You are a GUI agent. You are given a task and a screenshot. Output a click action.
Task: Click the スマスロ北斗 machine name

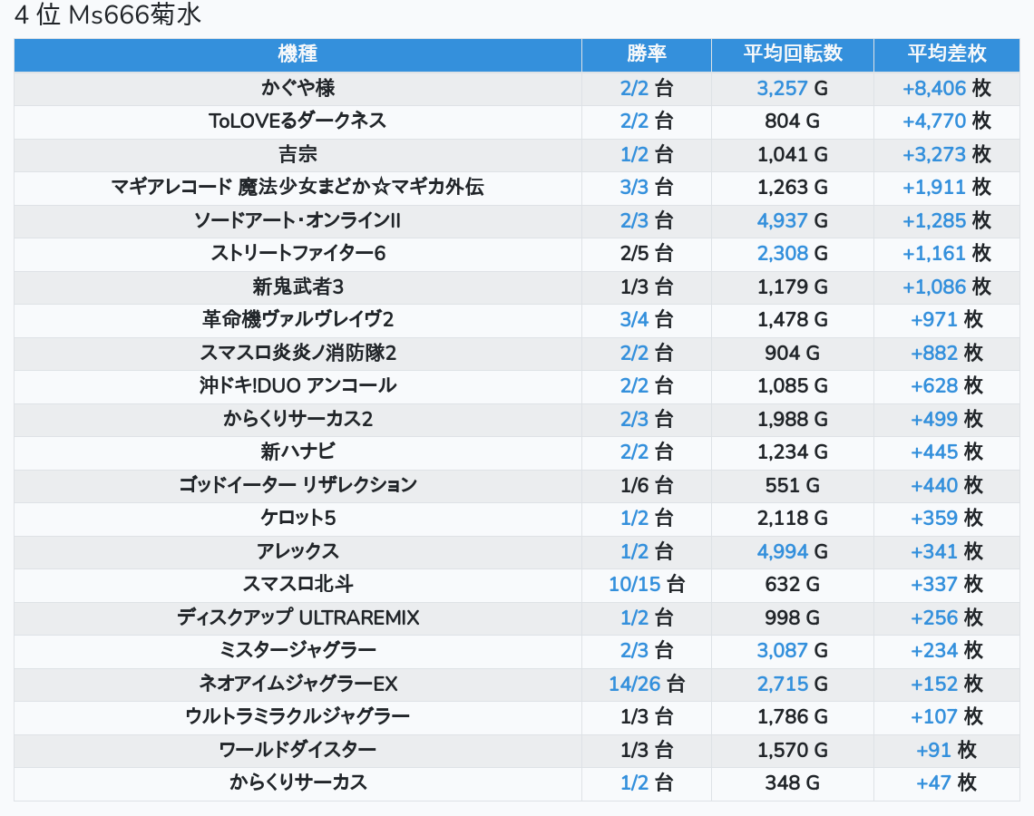(298, 585)
